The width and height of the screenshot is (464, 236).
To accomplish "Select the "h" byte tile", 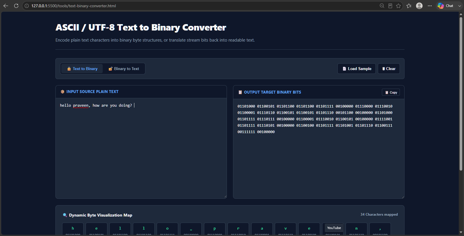I will pos(73,229).
